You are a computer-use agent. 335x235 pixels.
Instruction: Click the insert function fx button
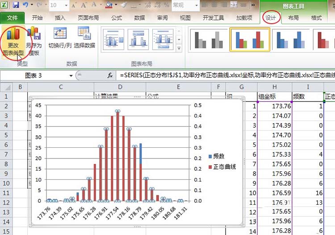point(110,75)
